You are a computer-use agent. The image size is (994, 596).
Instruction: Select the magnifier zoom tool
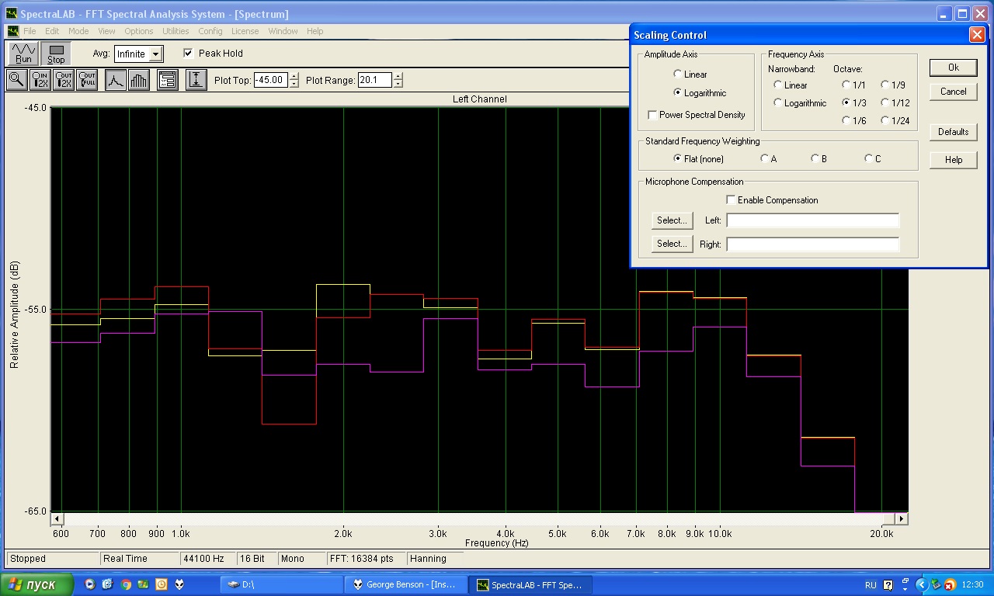(16, 80)
